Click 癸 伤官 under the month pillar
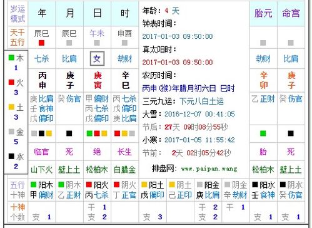 coord(69,99)
